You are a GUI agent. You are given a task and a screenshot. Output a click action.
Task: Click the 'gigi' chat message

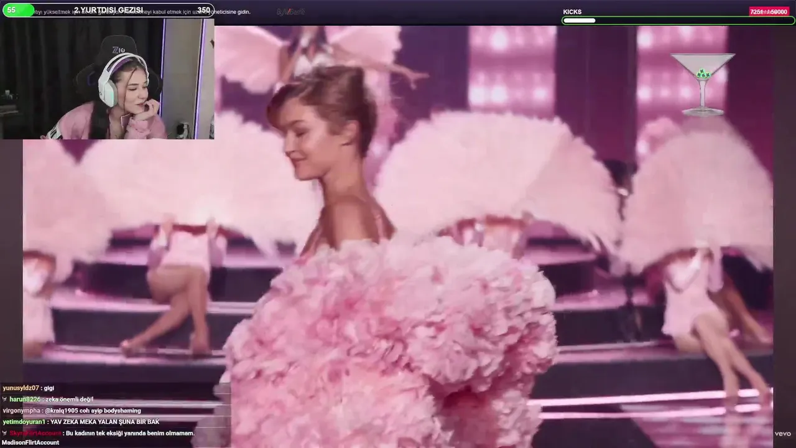point(49,388)
